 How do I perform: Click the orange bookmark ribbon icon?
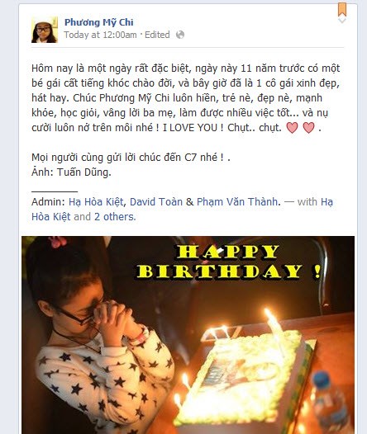click(x=342, y=9)
